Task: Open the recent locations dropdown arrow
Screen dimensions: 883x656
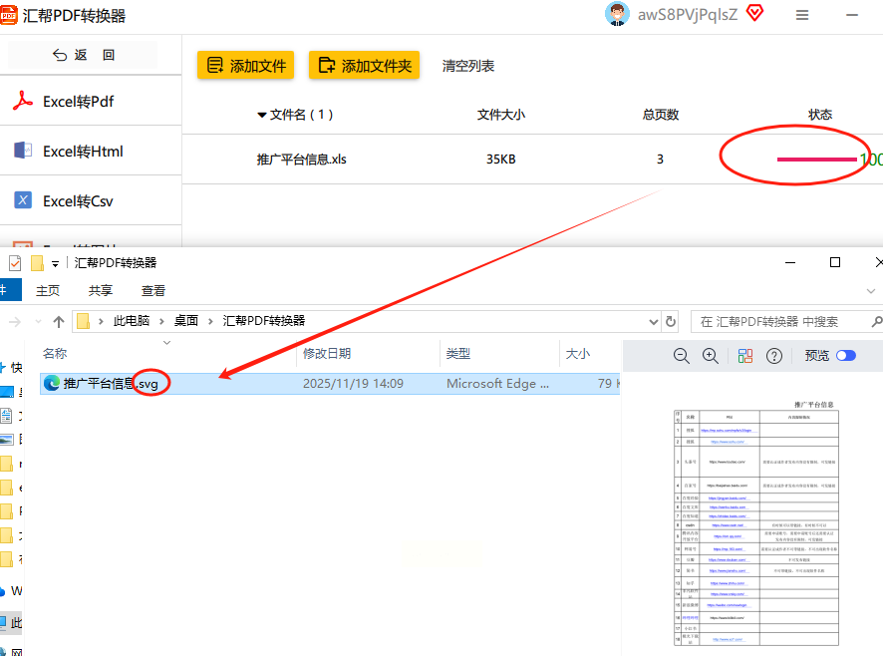Action: pos(38,322)
